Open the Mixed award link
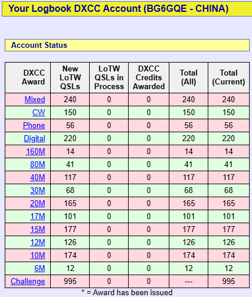Image resolution: width=252 pixels, height=297 pixels. 35,99
